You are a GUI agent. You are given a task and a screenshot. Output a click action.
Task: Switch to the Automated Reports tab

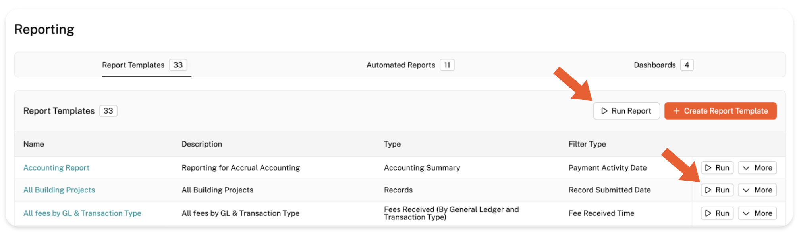[401, 65]
